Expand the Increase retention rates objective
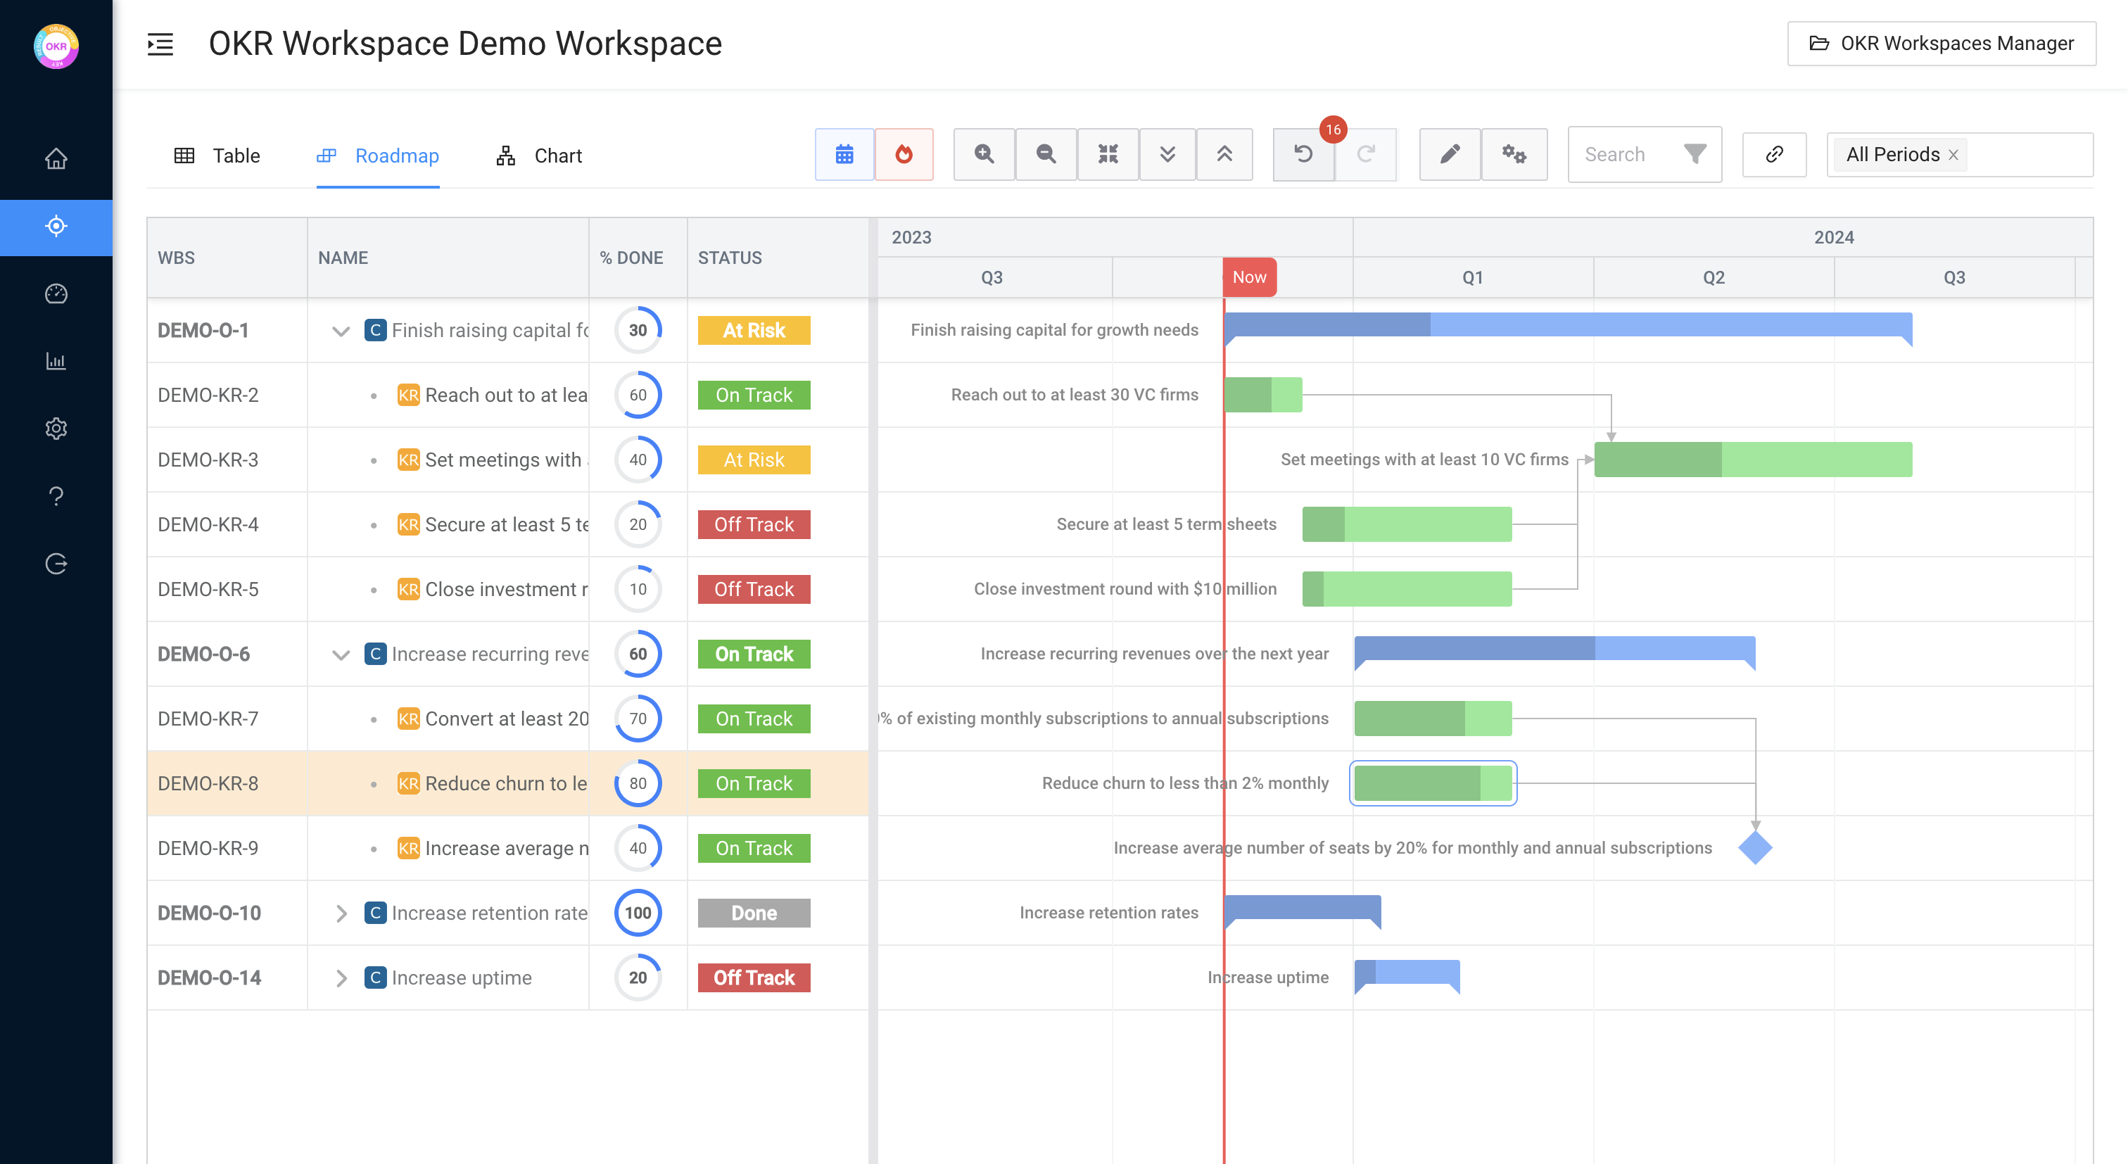 pyautogui.click(x=341, y=913)
